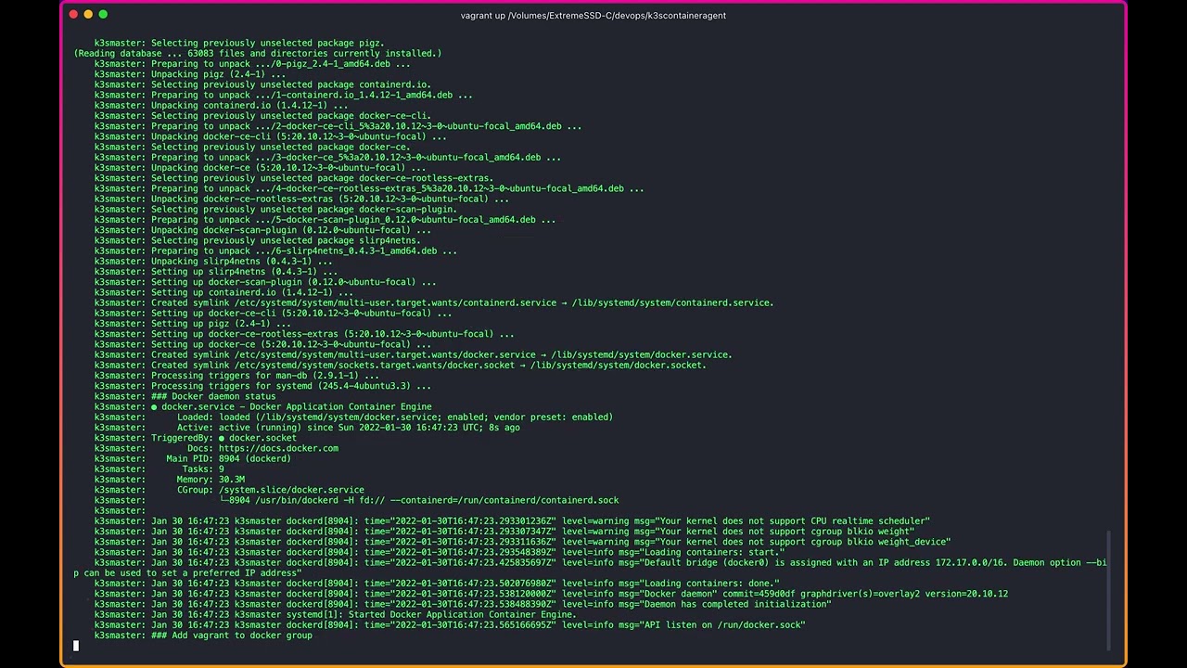Click the 'Setting up containerd.io (1.4.12-1)' line
The image size is (1187, 668).
223,292
